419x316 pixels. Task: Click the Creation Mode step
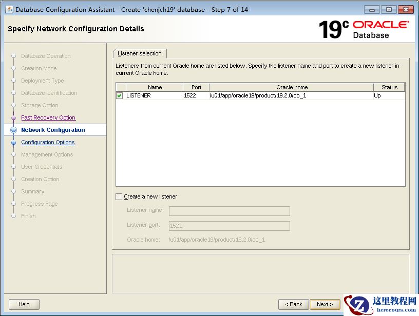39,68
